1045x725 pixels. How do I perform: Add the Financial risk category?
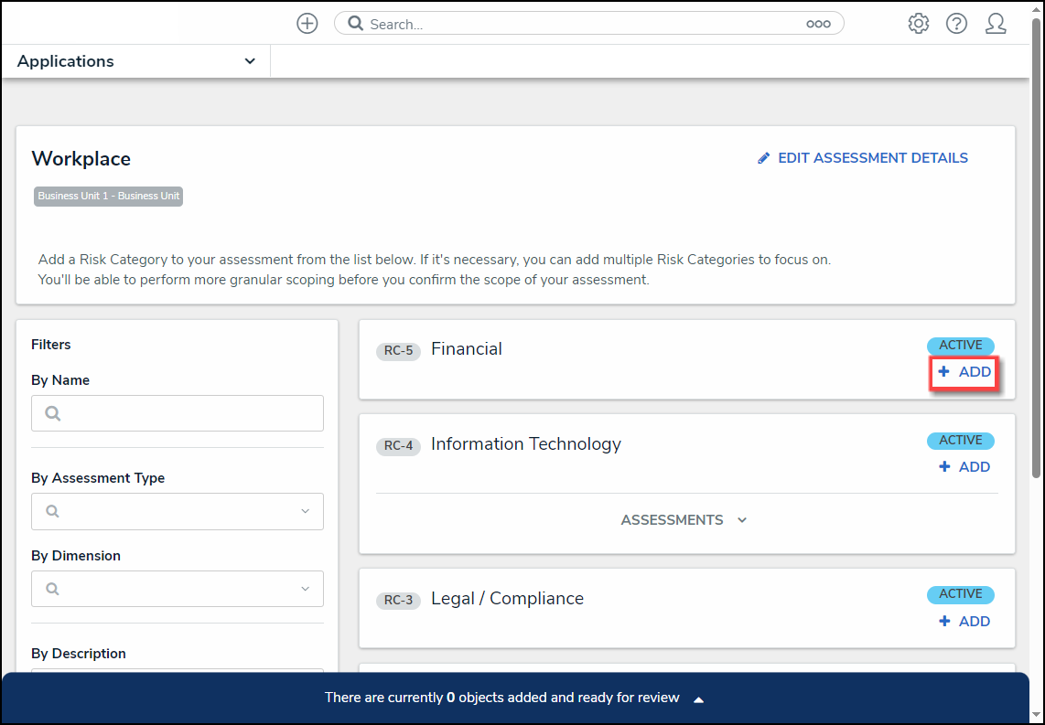(964, 372)
